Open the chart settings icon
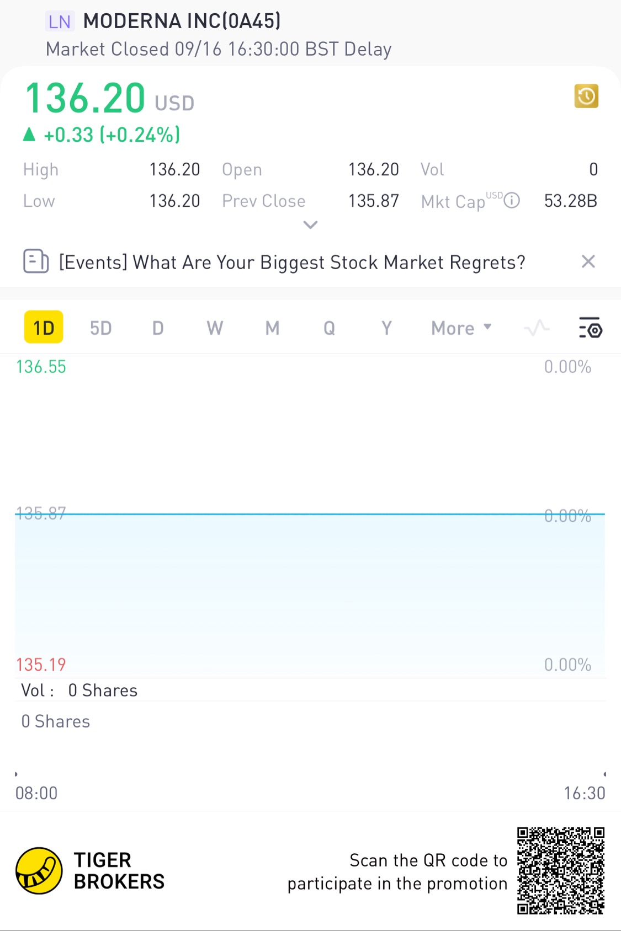 (x=590, y=328)
